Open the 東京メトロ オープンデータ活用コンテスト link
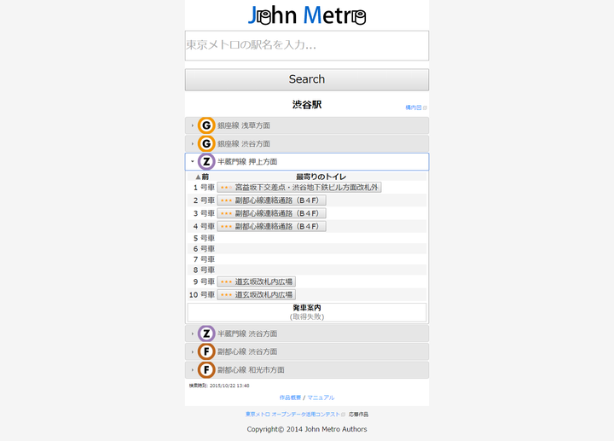The width and height of the screenshot is (614, 441). [293, 415]
